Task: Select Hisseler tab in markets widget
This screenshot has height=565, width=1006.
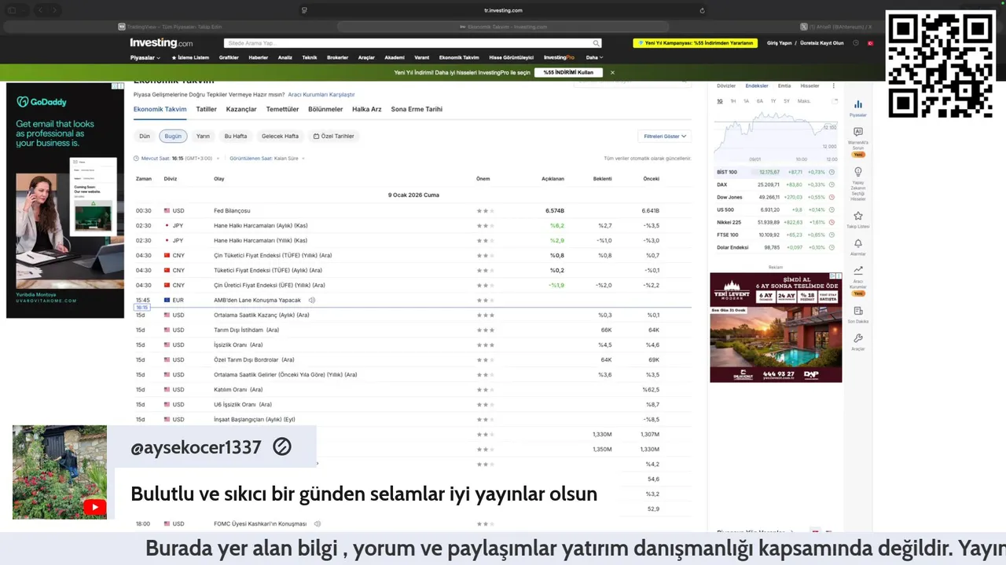Action: pos(810,86)
